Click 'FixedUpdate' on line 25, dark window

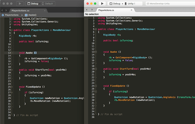[33, 87]
